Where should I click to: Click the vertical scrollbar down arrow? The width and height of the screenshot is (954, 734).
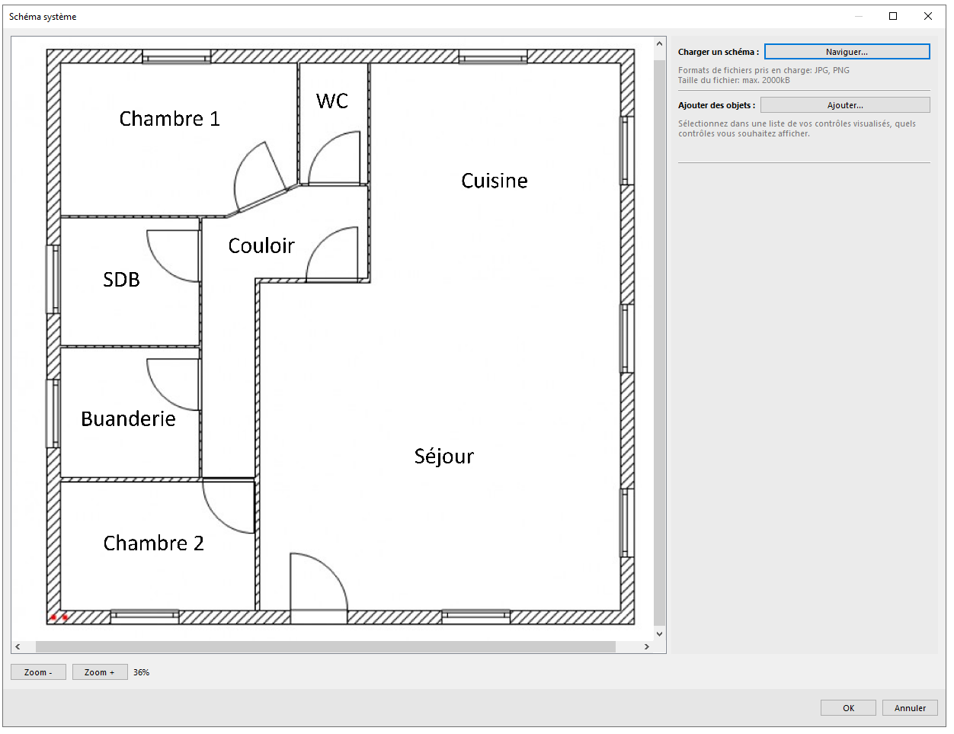659,633
